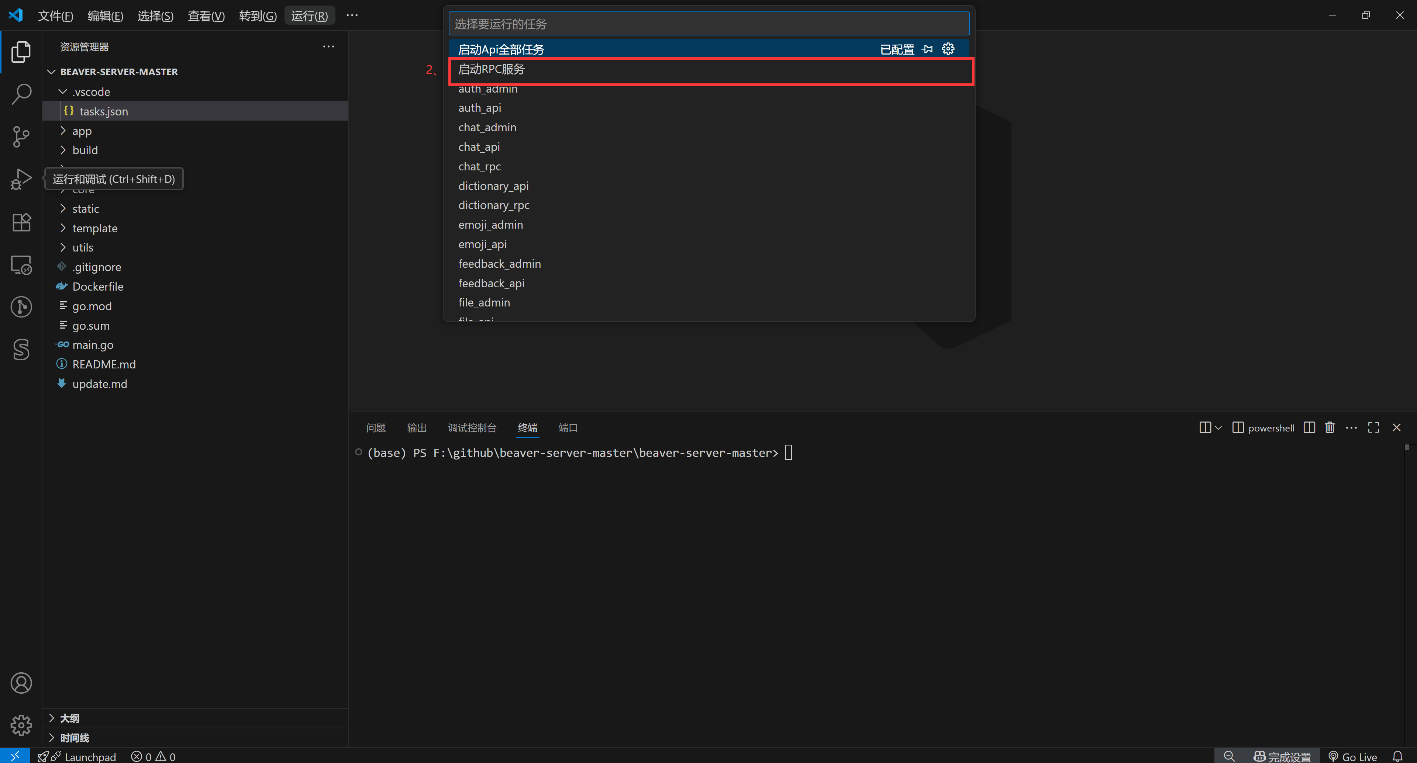Open errors and warnings count in status bar
Viewport: 1417px width, 763px height.
click(x=154, y=756)
